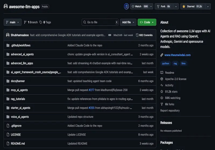Open pull request #277 link
The image size is (215, 150).
91,90
